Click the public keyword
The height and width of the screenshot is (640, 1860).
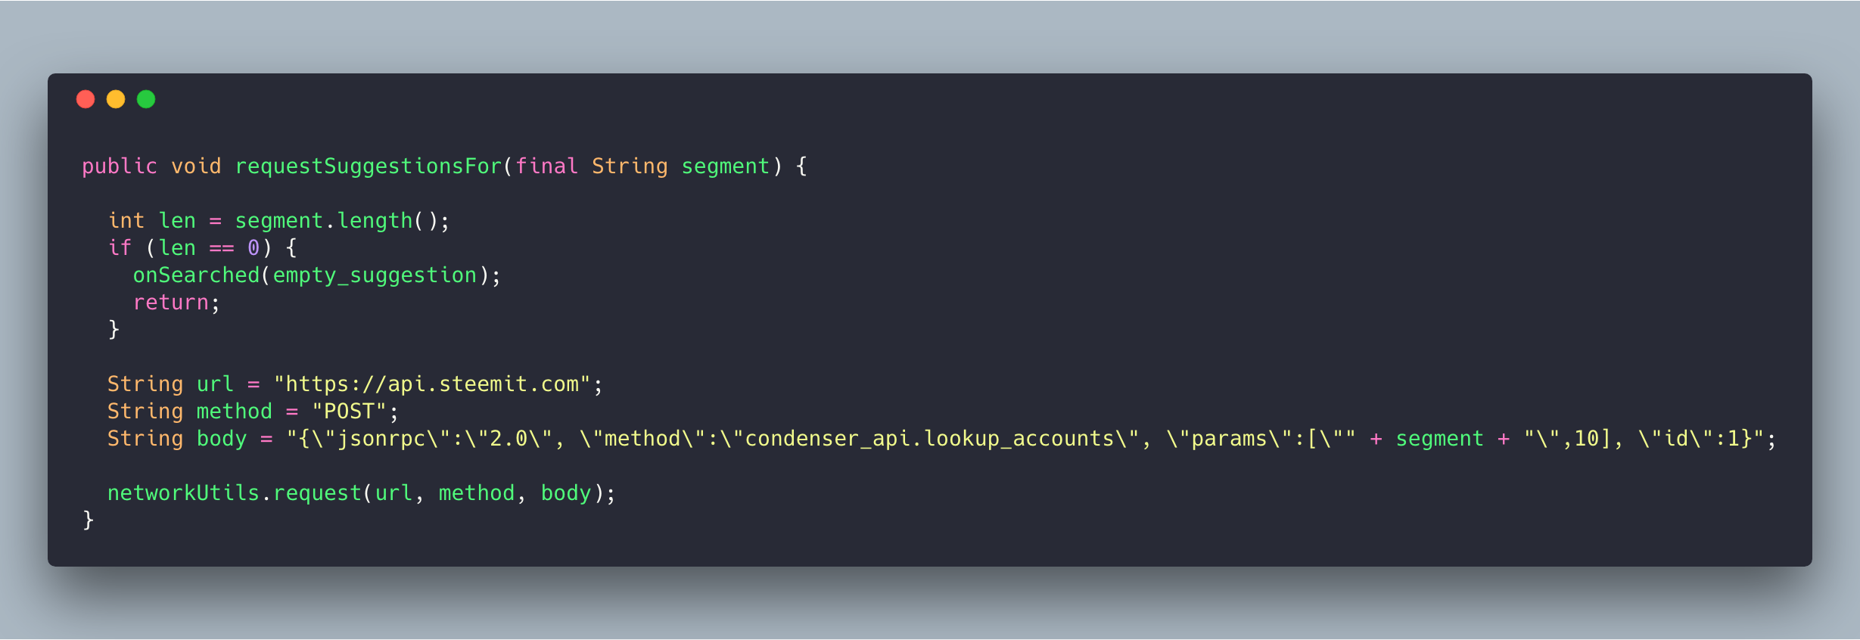pos(120,166)
